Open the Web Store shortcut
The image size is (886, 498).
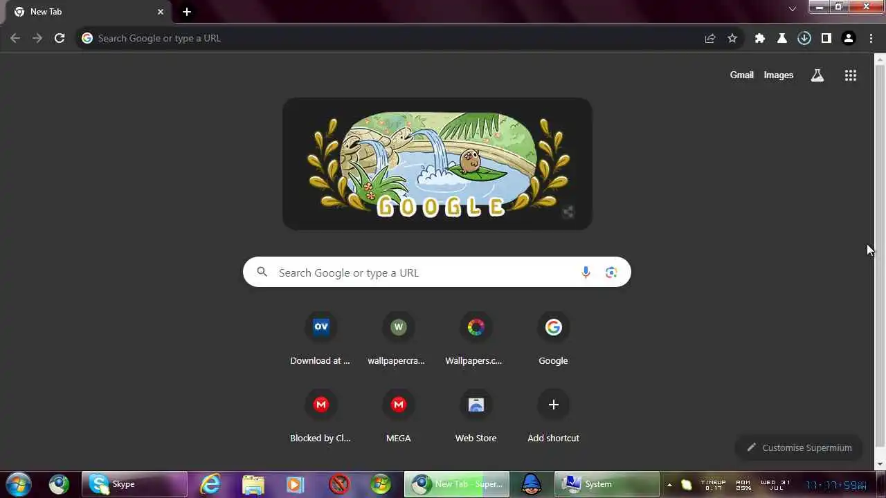coord(476,416)
